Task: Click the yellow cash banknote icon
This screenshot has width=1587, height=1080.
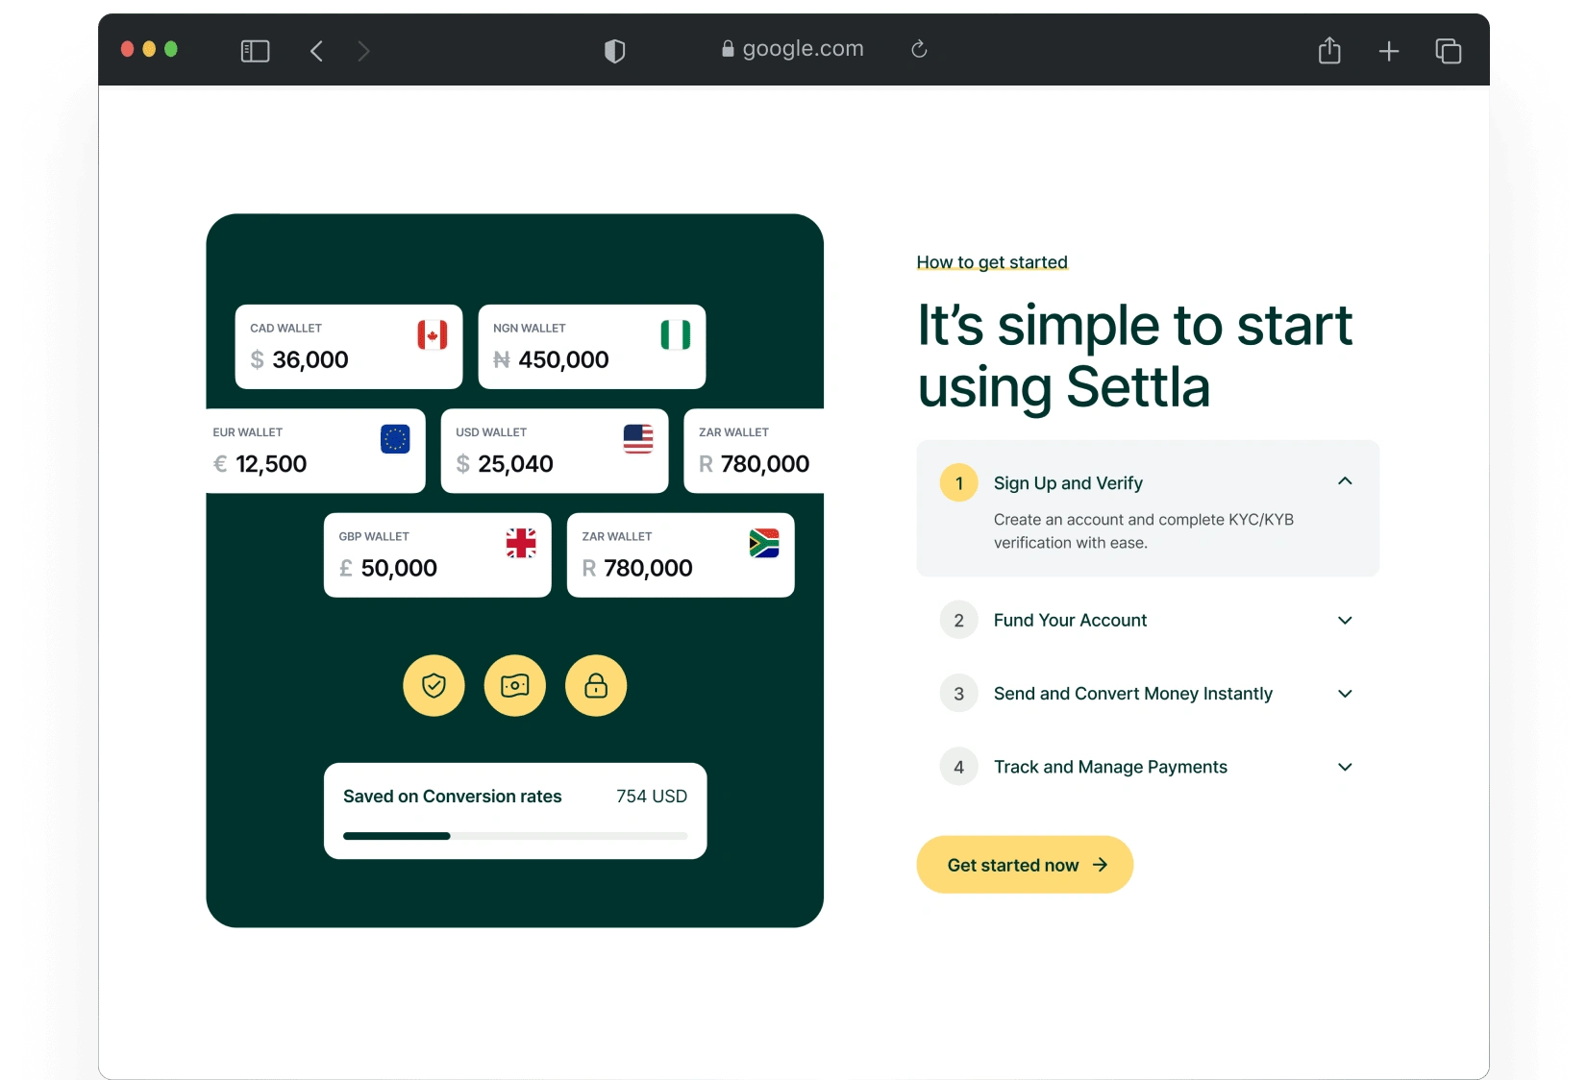Action: pos(515,686)
